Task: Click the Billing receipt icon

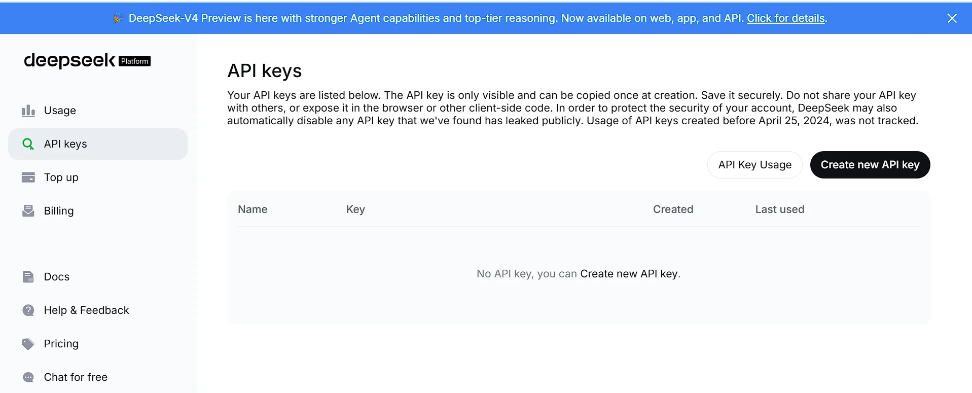Action: [x=28, y=211]
